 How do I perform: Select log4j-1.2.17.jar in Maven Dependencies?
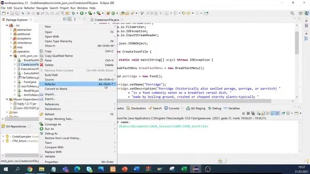[27, 103]
